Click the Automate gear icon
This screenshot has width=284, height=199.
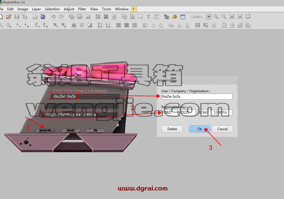click(x=175, y=17)
